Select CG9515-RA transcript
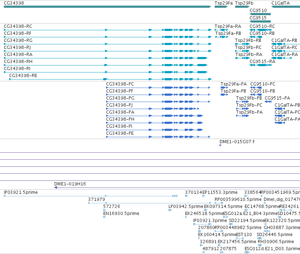The height and width of the screenshot is (254, 300). [261, 65]
